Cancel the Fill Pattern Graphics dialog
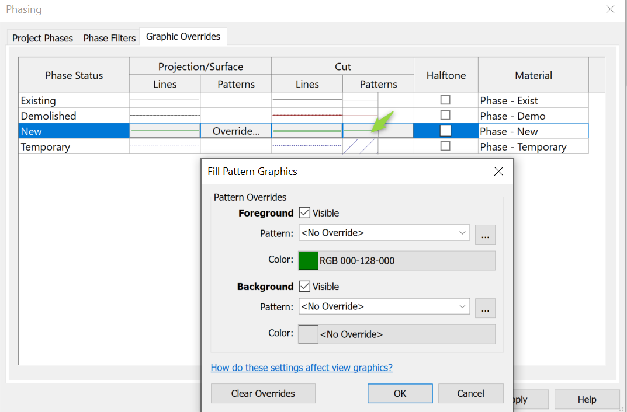The height and width of the screenshot is (412, 627). 470,393
